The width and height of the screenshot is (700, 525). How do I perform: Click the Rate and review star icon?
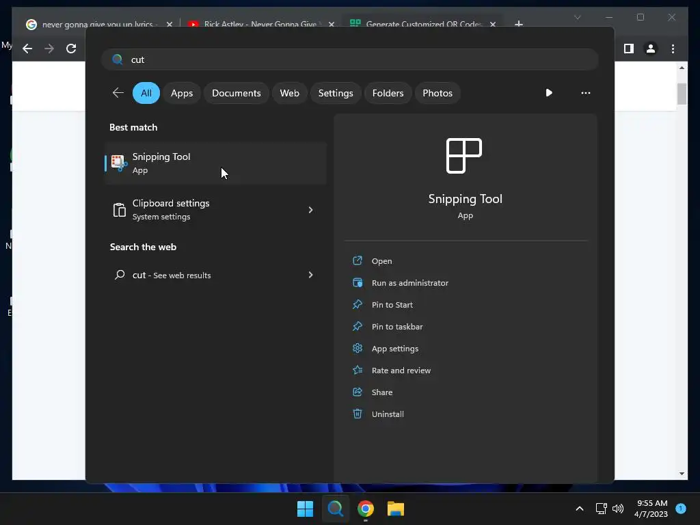pos(357,370)
